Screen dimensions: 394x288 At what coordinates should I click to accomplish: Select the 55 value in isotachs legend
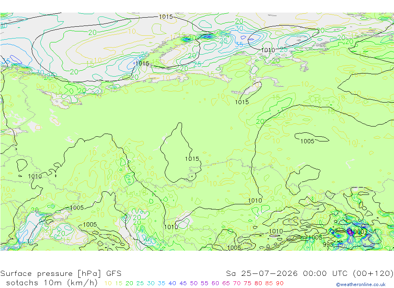[x=204, y=284]
